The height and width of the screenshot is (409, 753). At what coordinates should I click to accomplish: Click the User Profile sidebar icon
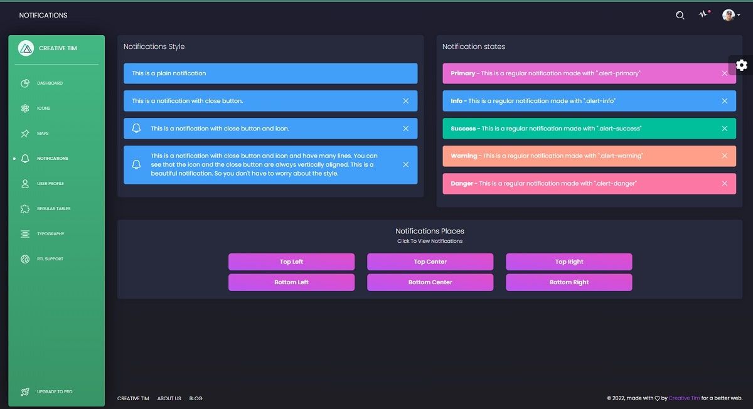click(x=24, y=183)
